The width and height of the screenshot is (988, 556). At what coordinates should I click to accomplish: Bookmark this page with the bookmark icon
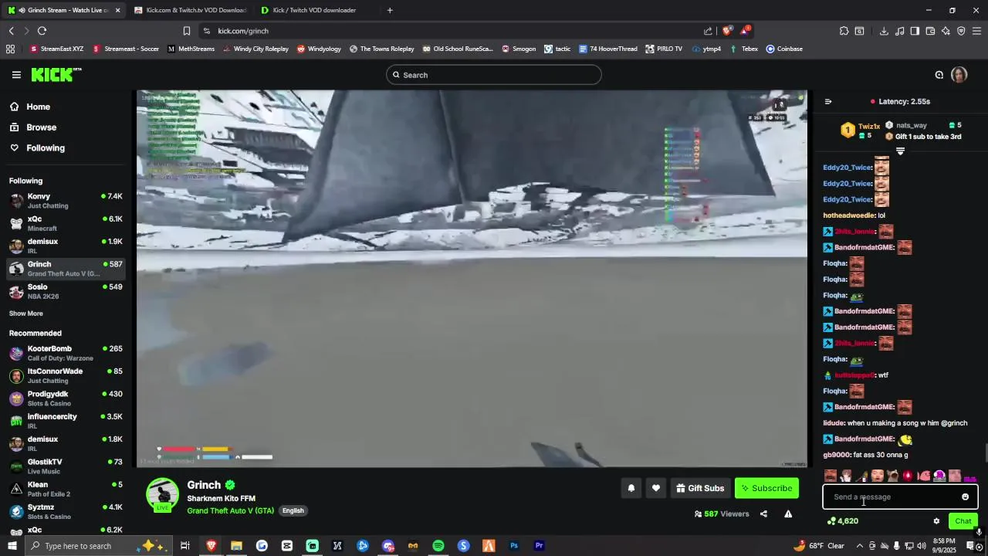click(186, 31)
